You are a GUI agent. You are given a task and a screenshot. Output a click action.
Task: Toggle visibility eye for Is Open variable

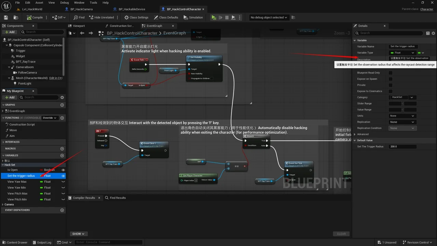pyautogui.click(x=63, y=170)
